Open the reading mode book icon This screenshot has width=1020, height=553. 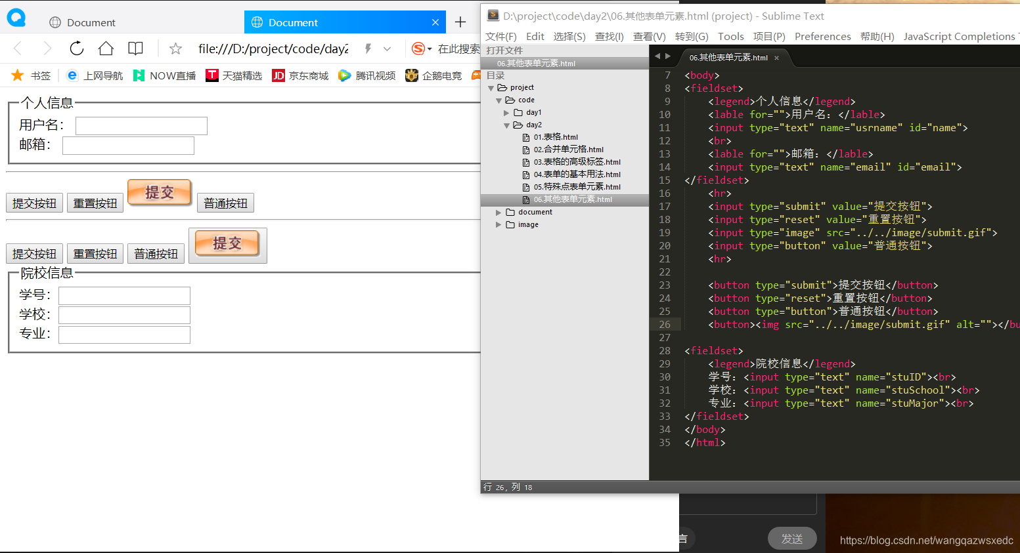pos(135,49)
